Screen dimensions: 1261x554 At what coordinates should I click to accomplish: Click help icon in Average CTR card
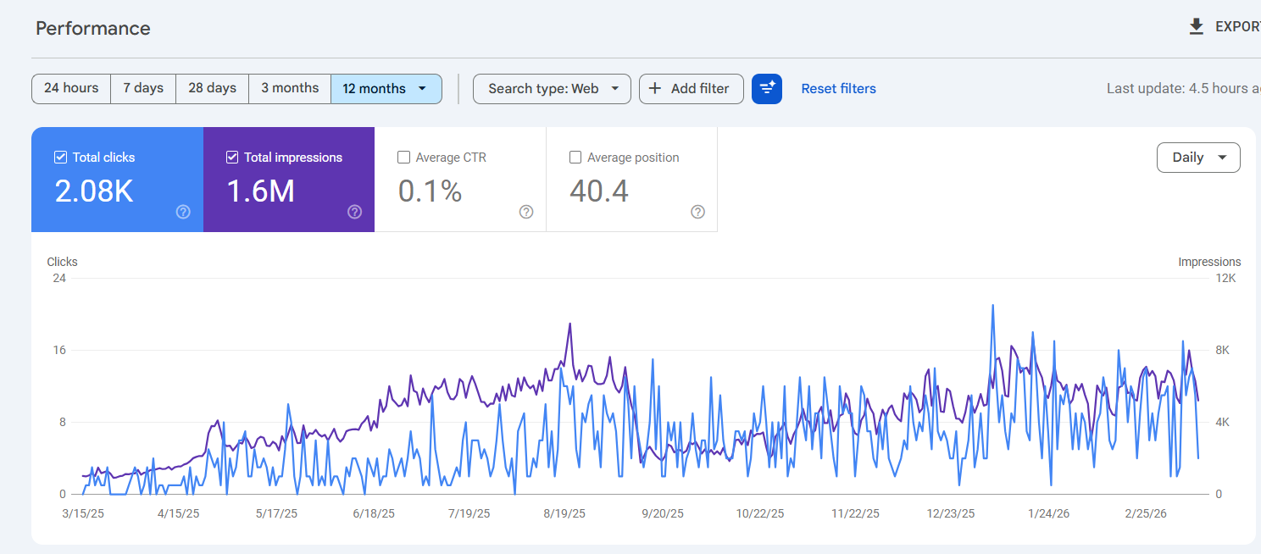click(x=526, y=212)
